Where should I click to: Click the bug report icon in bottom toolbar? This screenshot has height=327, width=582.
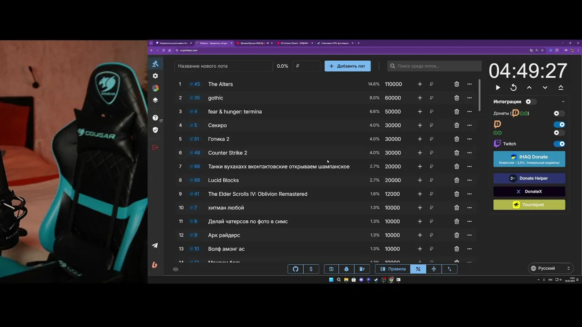point(346,269)
